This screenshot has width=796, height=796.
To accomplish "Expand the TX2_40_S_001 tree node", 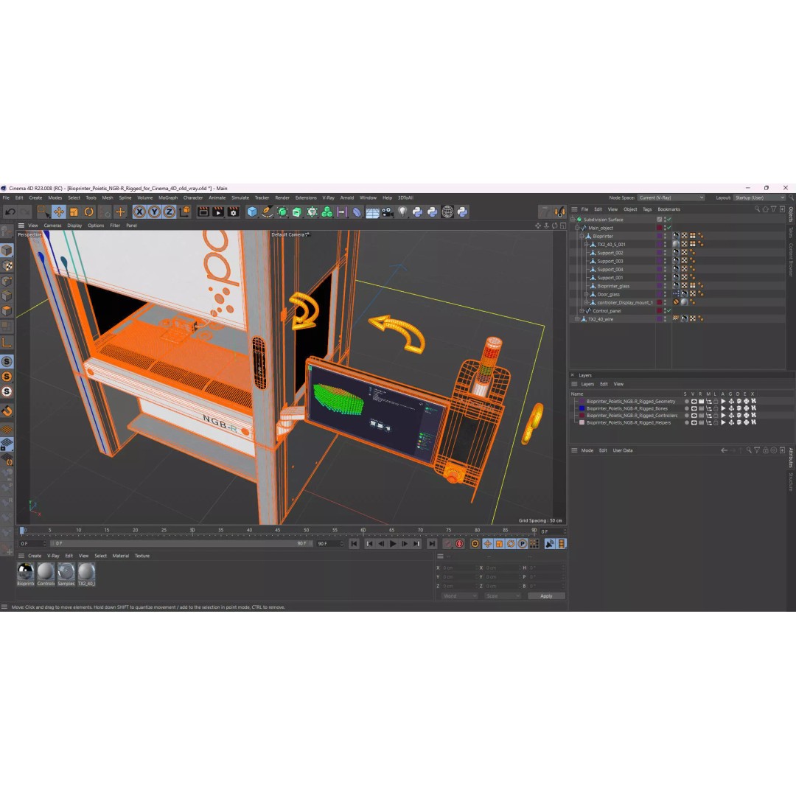I will click(587, 244).
